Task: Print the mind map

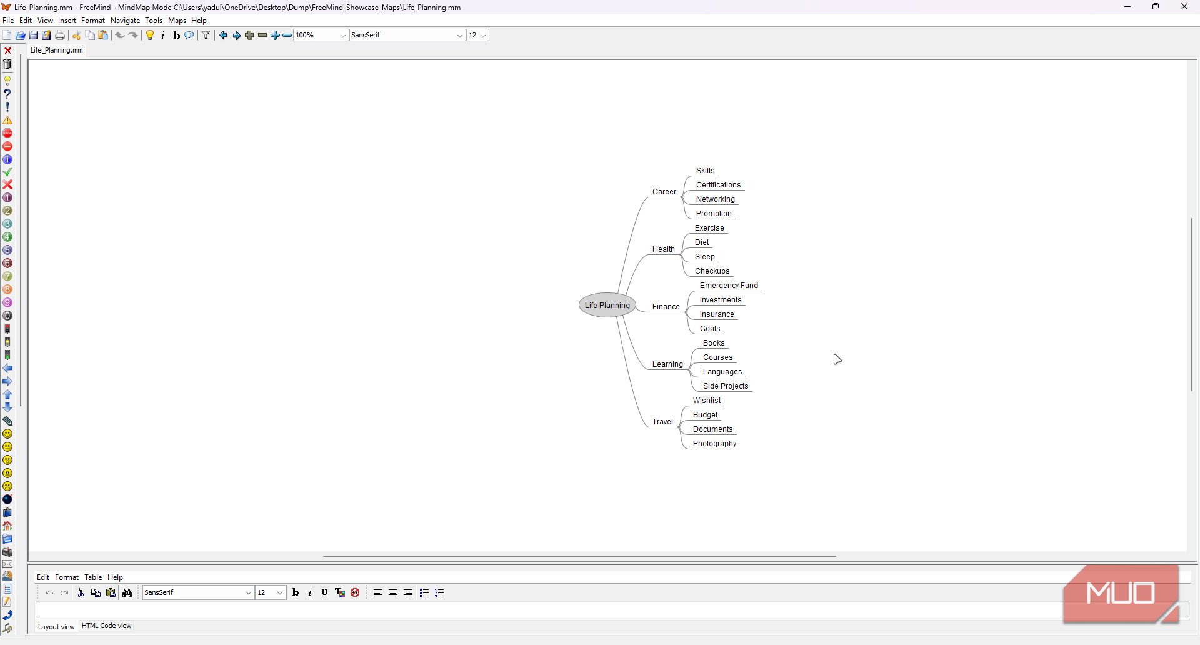Action: point(59,36)
